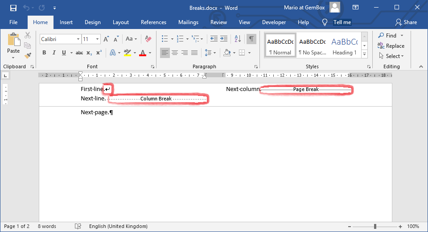This screenshot has width=428, height=232.
Task: Open the font size dropdown
Action: (x=98, y=39)
